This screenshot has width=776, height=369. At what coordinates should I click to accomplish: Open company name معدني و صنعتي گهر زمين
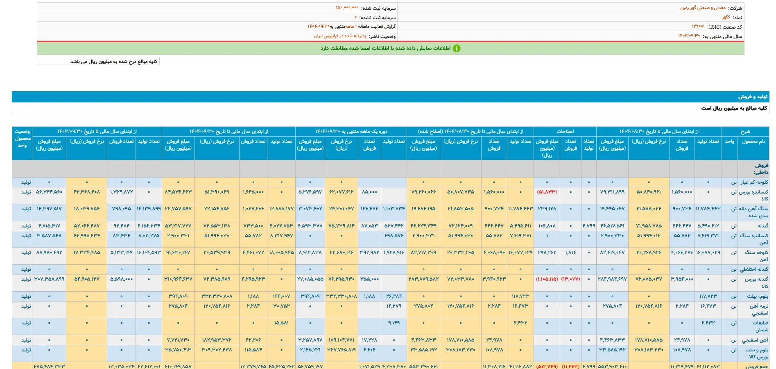pos(703,8)
